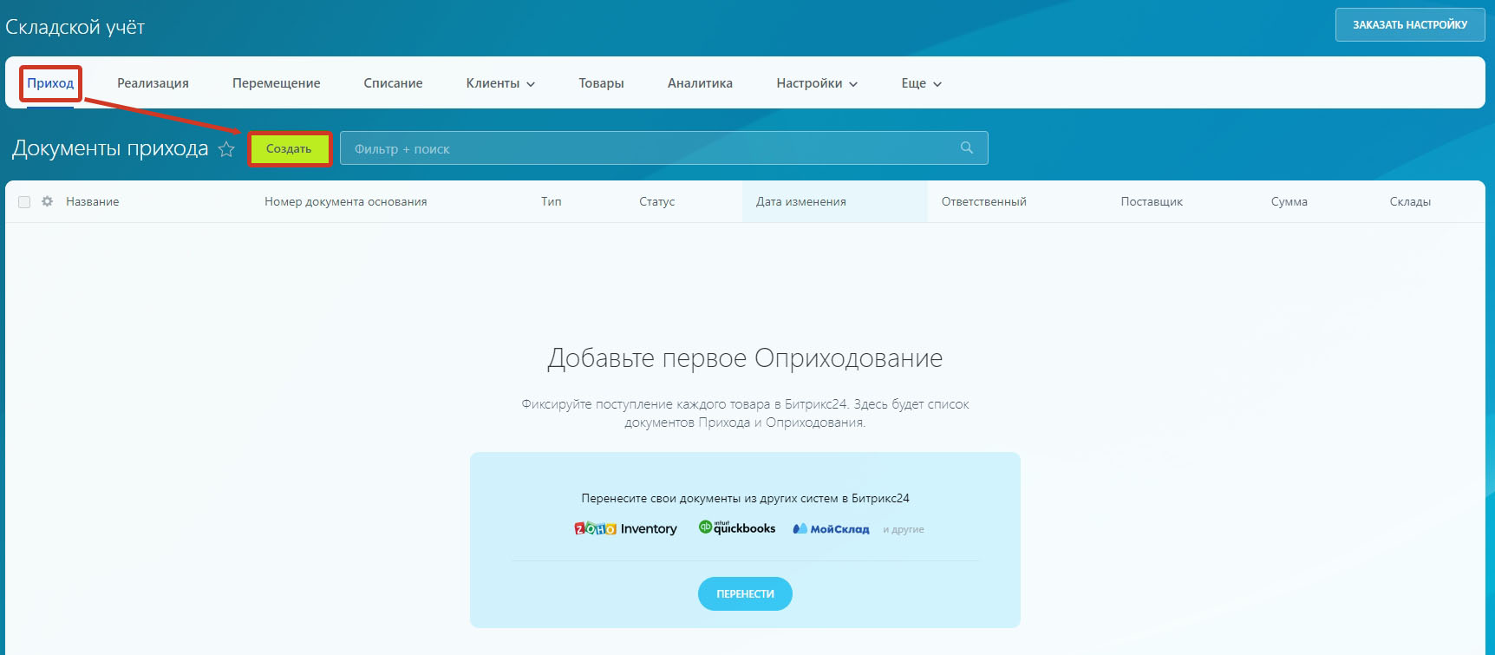1495x655 pixels.
Task: Click the Документы прихода heading
Action: tap(110, 148)
